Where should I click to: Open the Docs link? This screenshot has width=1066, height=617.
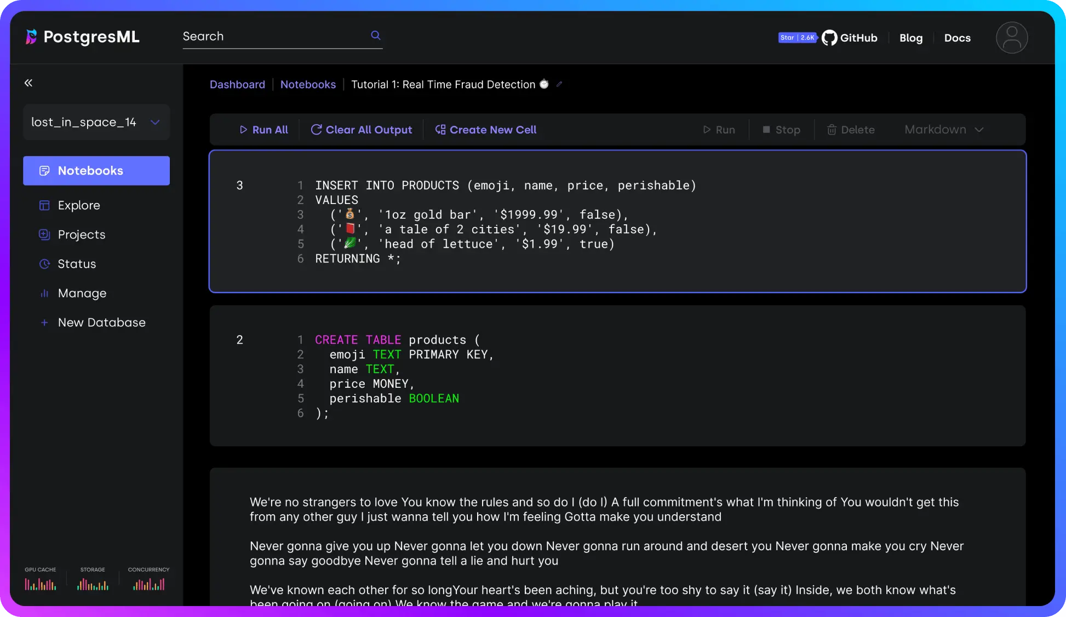click(957, 38)
